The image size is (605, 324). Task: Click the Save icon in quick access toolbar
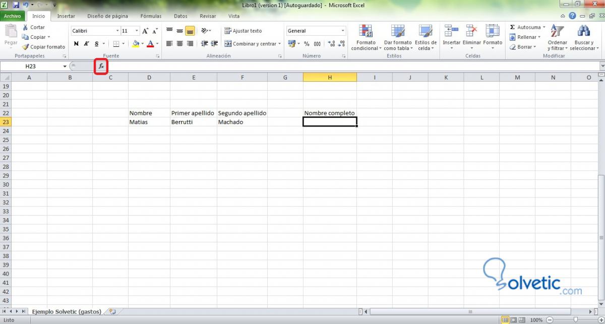click(16, 5)
